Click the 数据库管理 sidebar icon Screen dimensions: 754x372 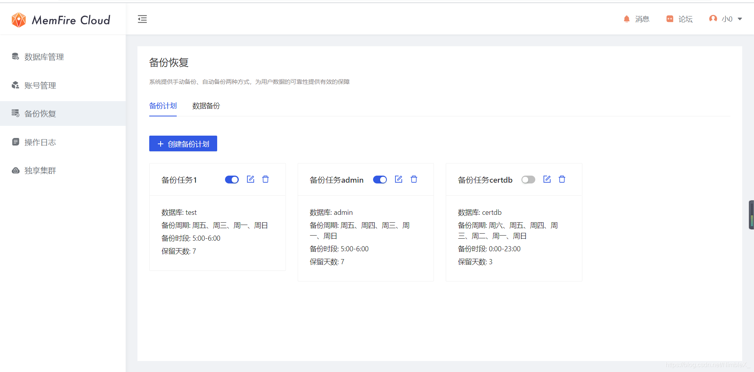(x=15, y=56)
